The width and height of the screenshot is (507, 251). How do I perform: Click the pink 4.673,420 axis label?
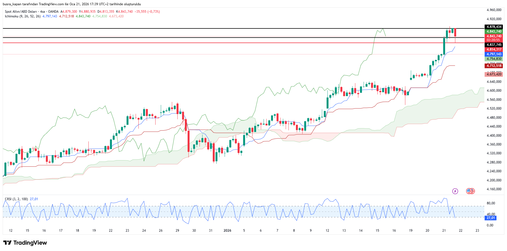click(494, 74)
